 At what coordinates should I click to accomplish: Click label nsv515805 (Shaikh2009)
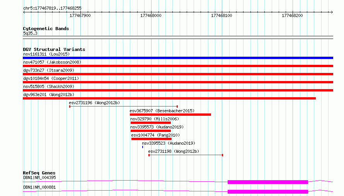(x=49, y=86)
